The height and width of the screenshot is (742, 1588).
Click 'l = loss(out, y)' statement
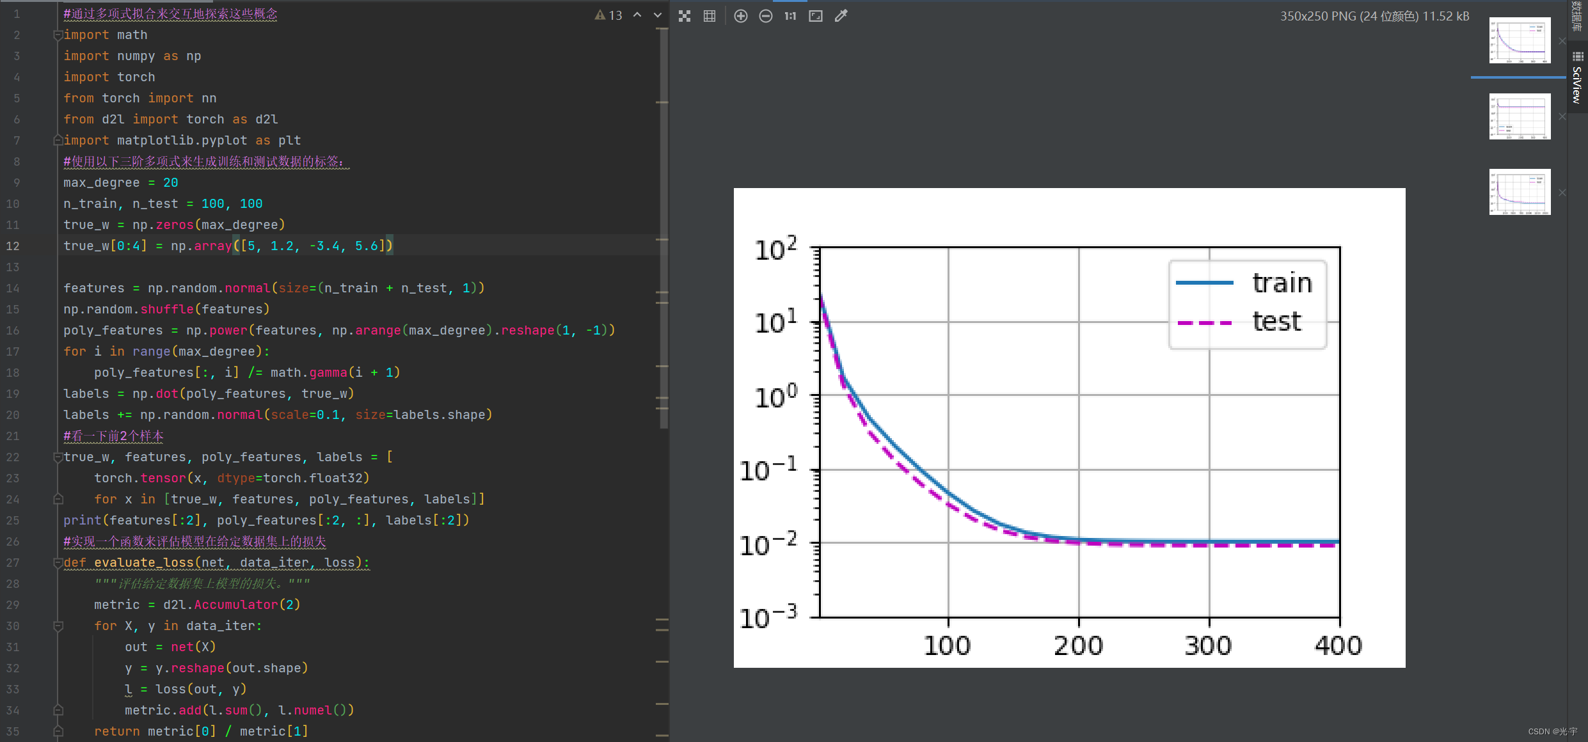(x=186, y=690)
